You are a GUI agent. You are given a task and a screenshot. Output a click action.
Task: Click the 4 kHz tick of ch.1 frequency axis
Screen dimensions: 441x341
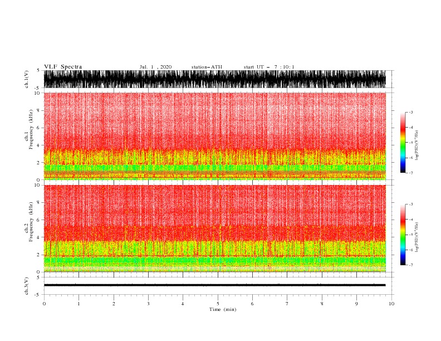pos(39,145)
